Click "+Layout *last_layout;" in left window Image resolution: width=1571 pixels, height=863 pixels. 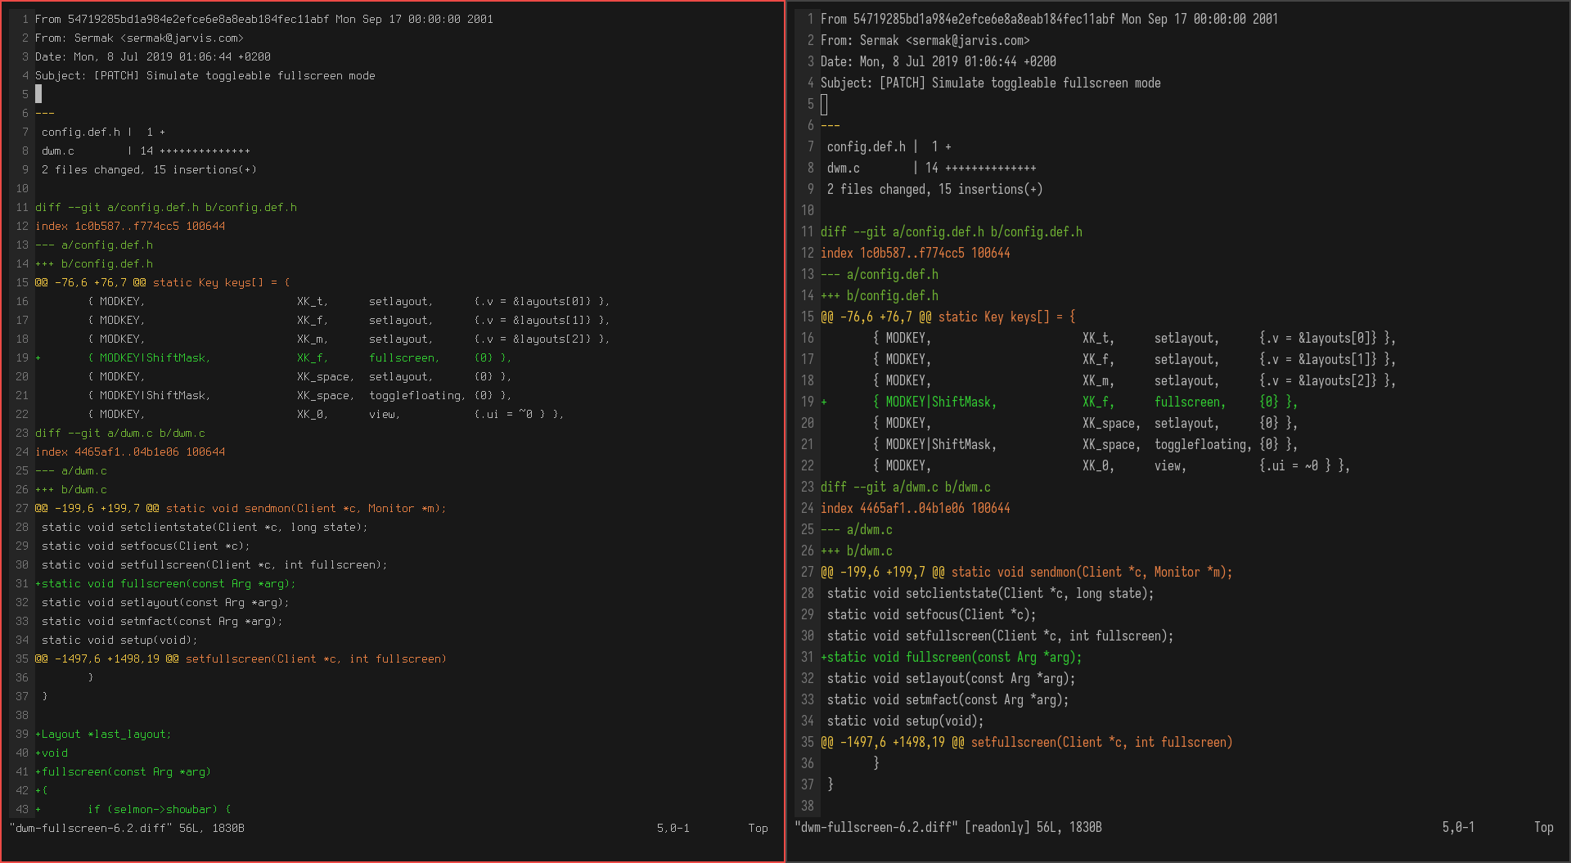click(x=103, y=734)
